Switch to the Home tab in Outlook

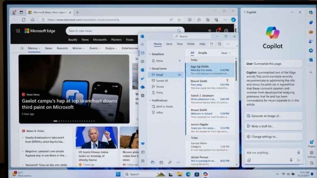click(158, 44)
